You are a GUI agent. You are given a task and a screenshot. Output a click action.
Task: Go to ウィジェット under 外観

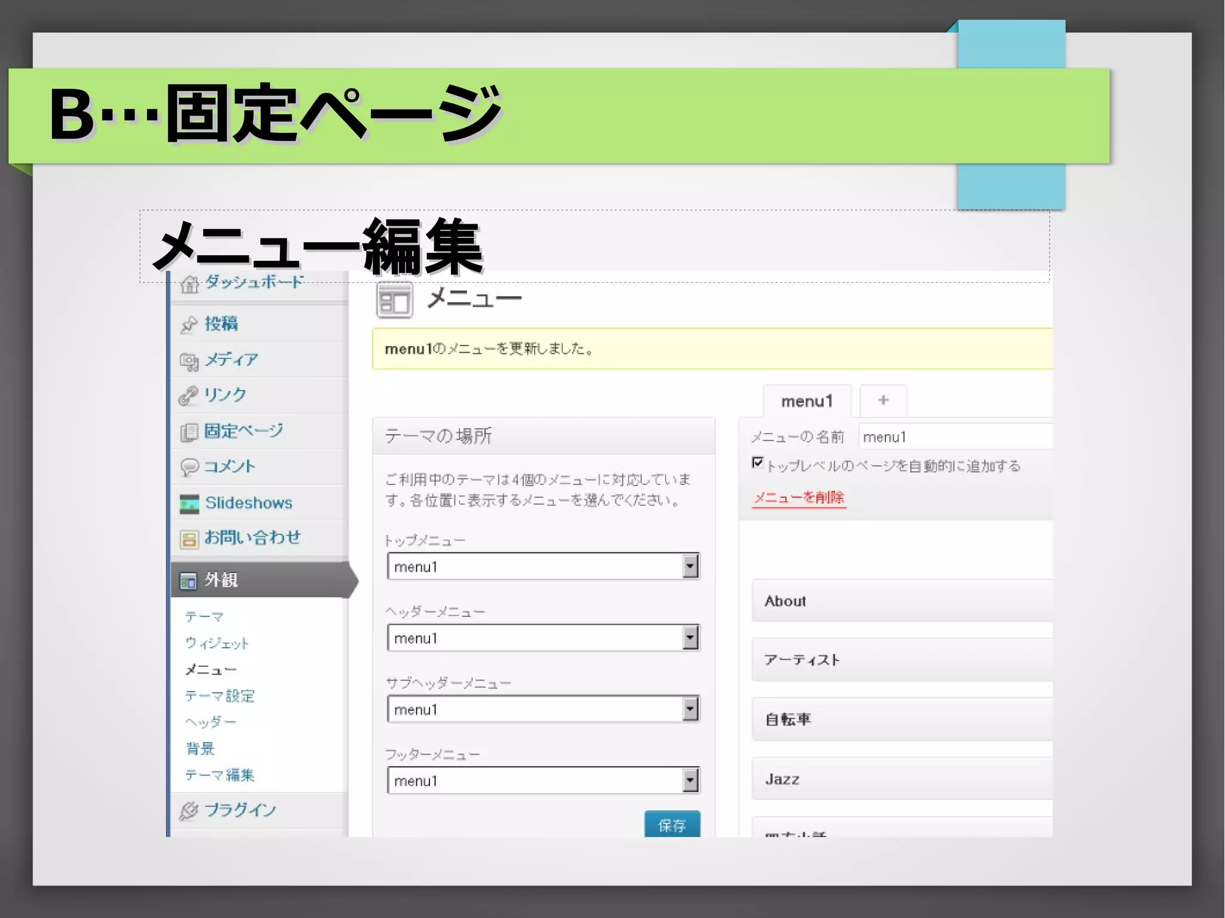[217, 643]
